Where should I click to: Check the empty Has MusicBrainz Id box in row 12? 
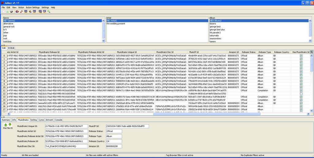pyautogui.click(x=301, y=94)
